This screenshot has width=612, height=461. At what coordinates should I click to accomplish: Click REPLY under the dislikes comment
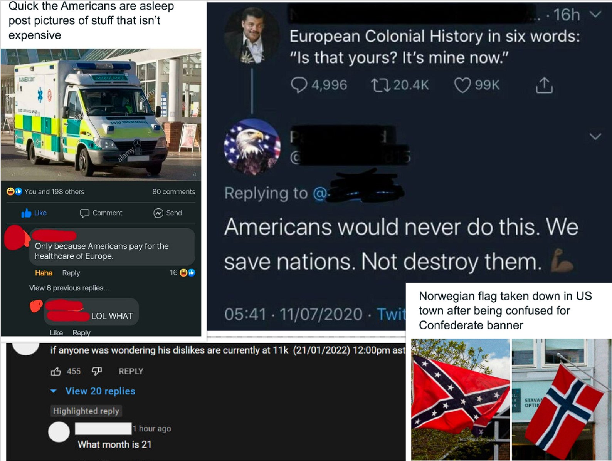click(x=131, y=371)
